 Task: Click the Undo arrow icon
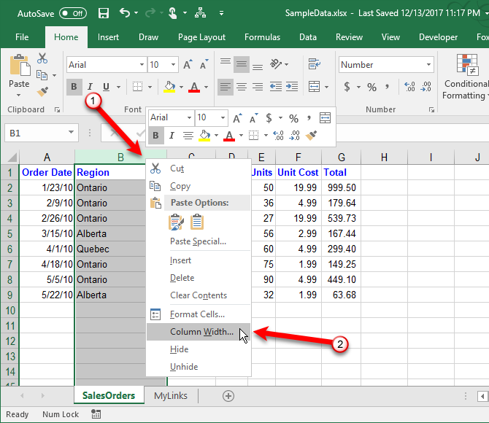(124, 13)
